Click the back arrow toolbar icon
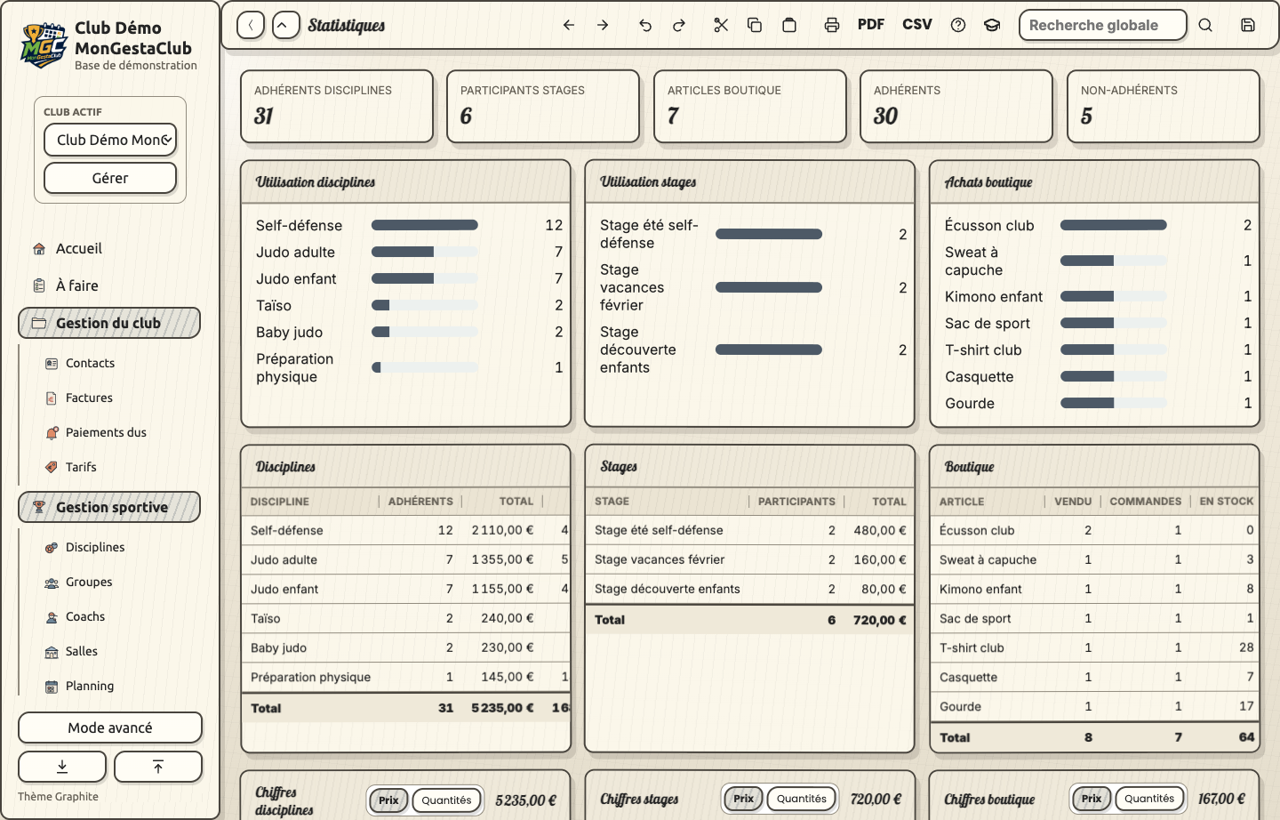Screen dimensions: 1280x820 coord(569,25)
